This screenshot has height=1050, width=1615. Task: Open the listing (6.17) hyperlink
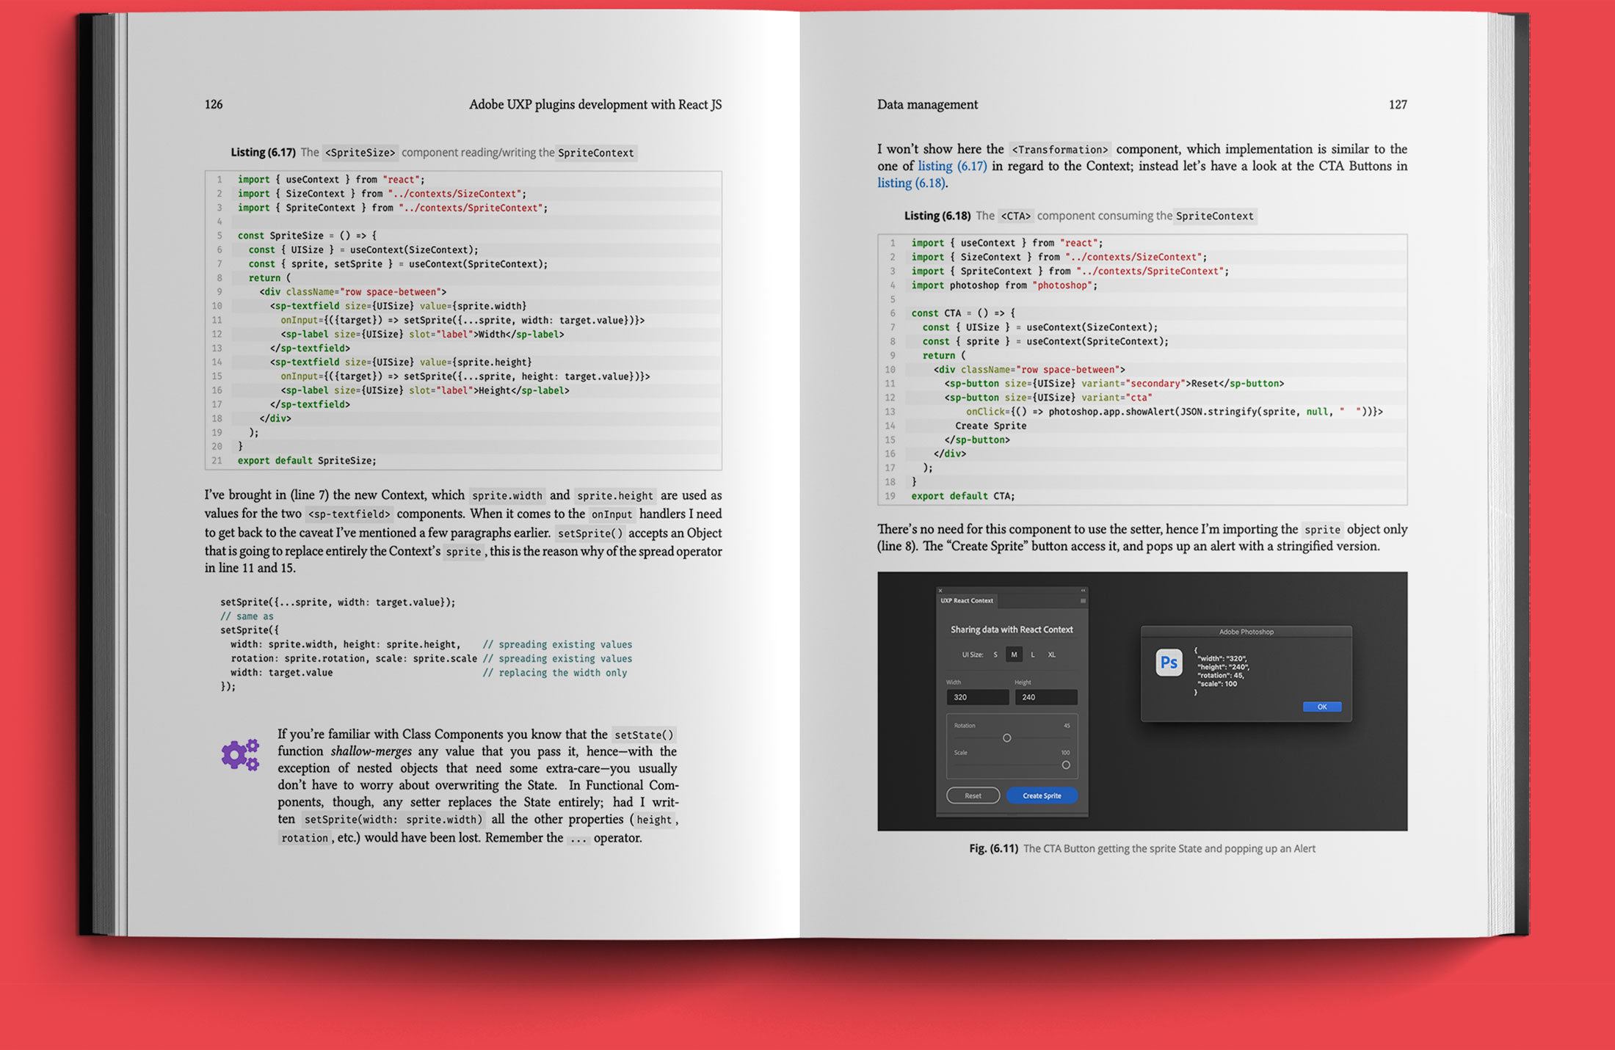pos(953,165)
